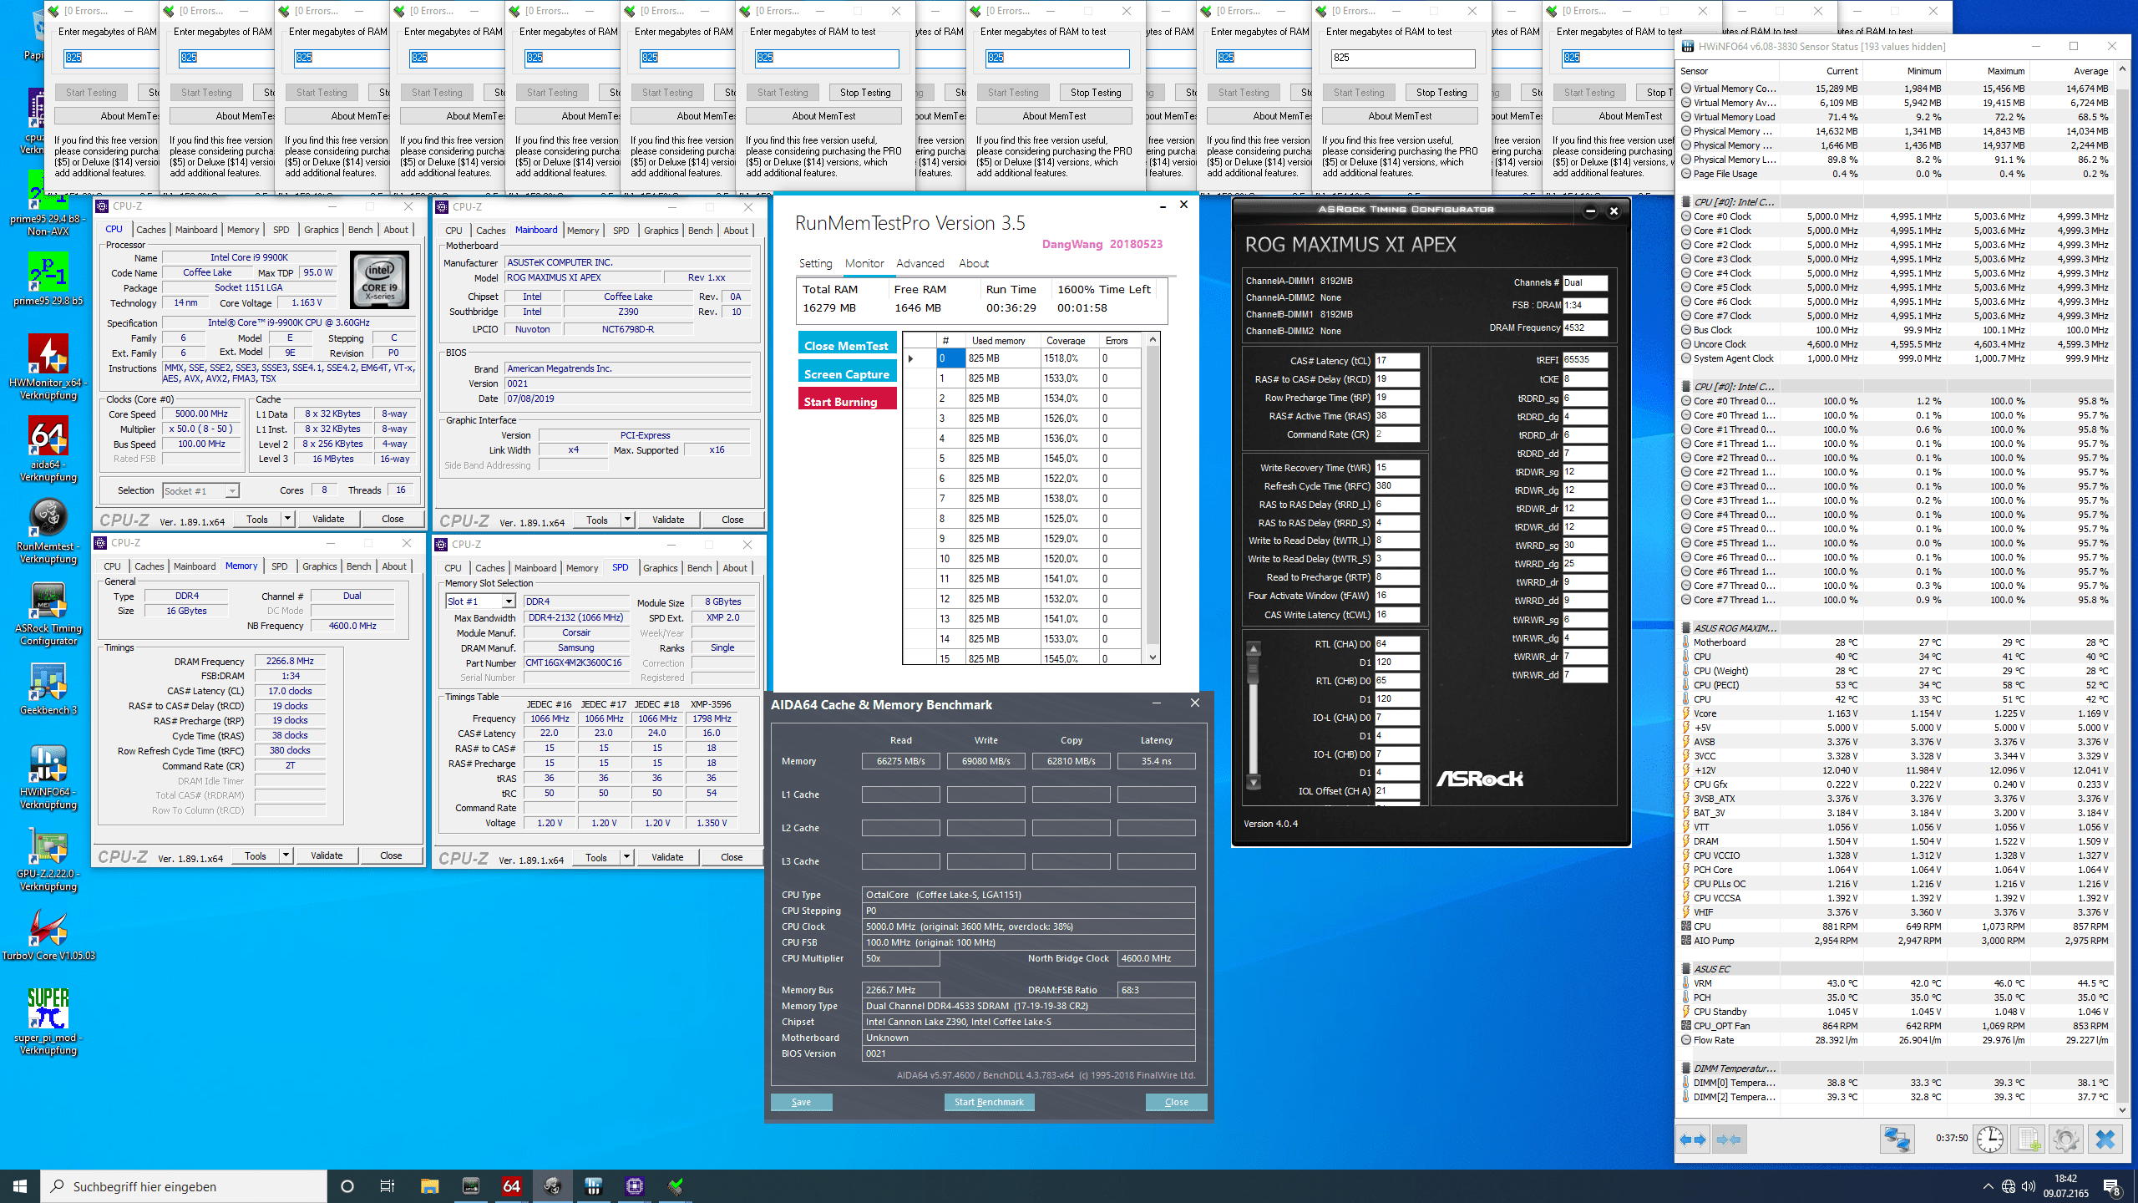Screen dimensions: 2138x1203
Task: Select the 'Core #0 Clock' row in HWiNFO
Action: pyautogui.click(x=1896, y=216)
